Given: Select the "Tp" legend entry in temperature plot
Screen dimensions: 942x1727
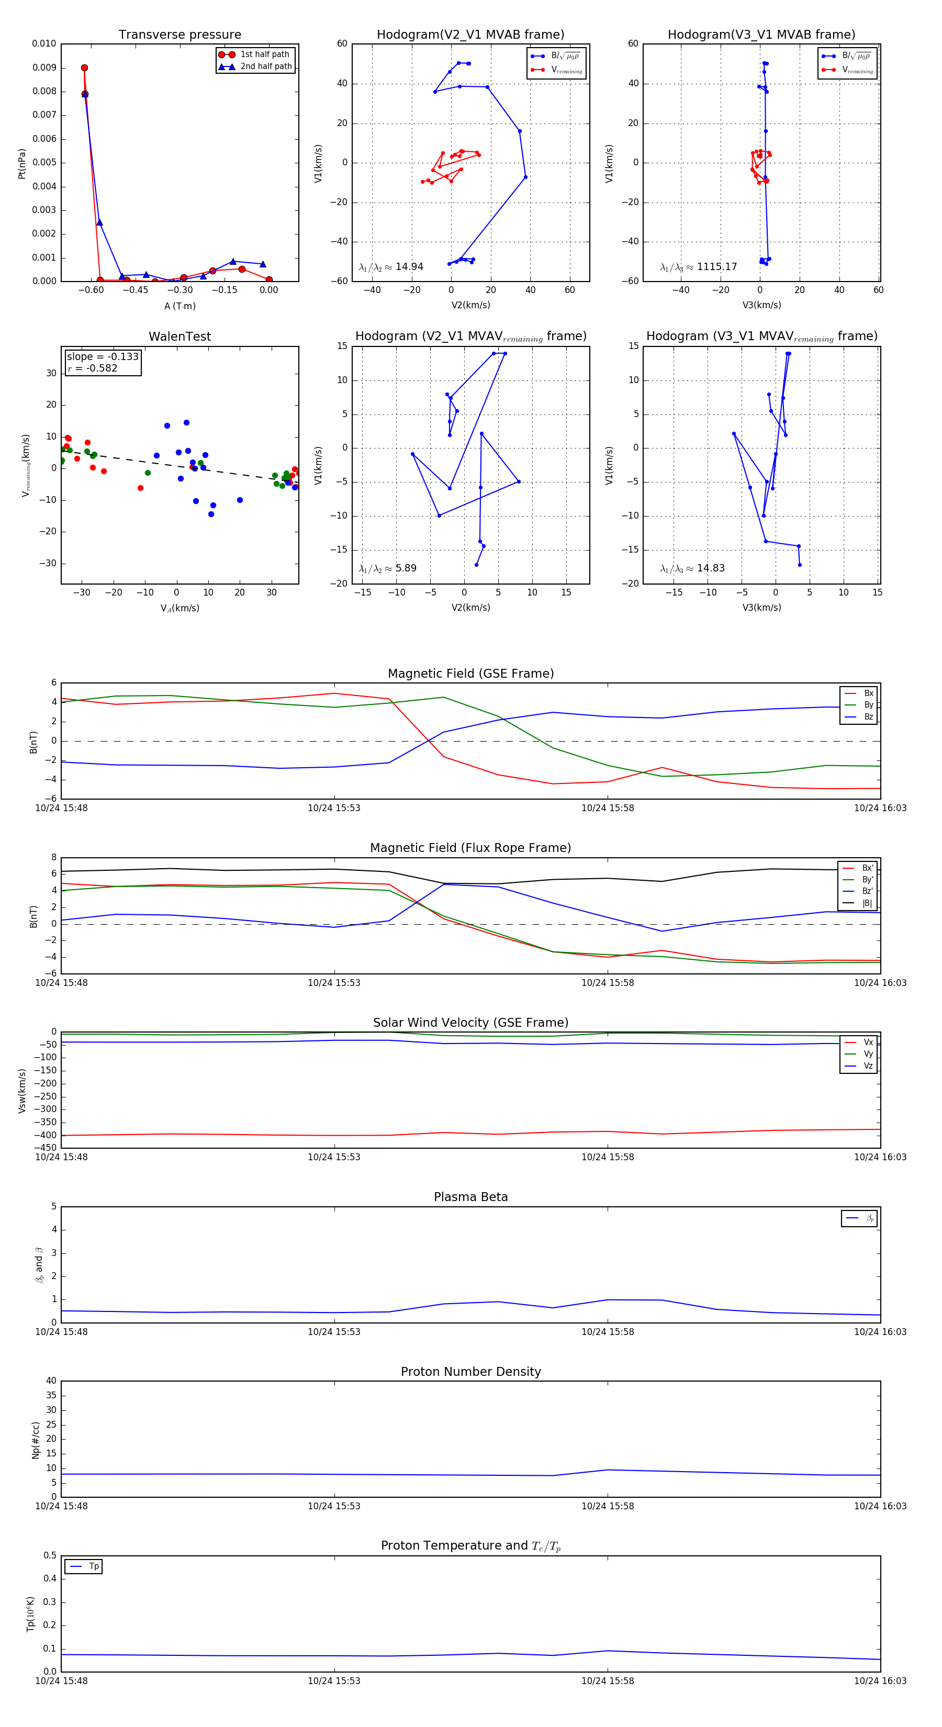Looking at the screenshot, I should point(84,1566).
